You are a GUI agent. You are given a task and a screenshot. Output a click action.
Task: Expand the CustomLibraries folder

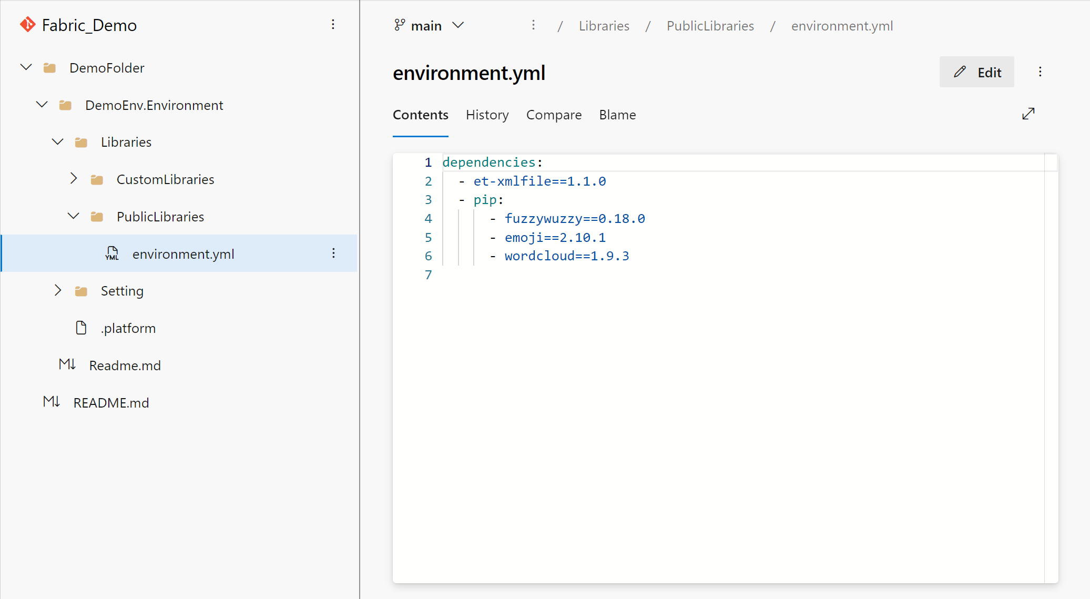pos(72,179)
